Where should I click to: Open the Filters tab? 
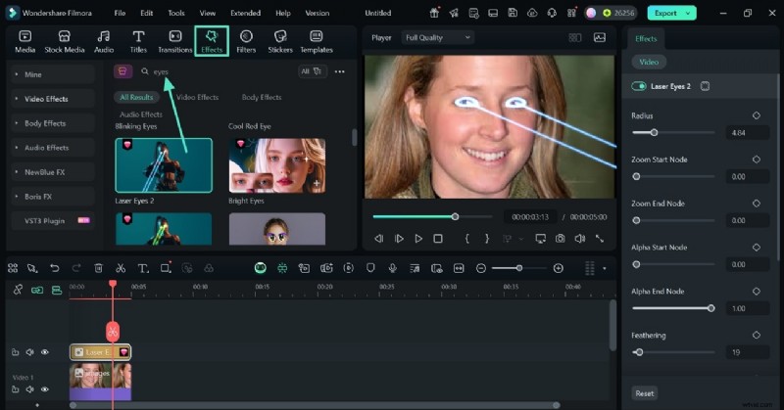click(x=246, y=41)
